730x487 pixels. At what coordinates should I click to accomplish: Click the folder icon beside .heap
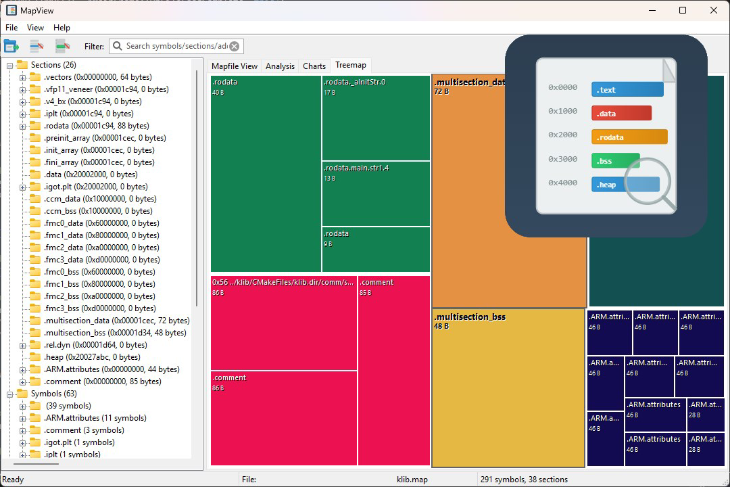coord(35,356)
